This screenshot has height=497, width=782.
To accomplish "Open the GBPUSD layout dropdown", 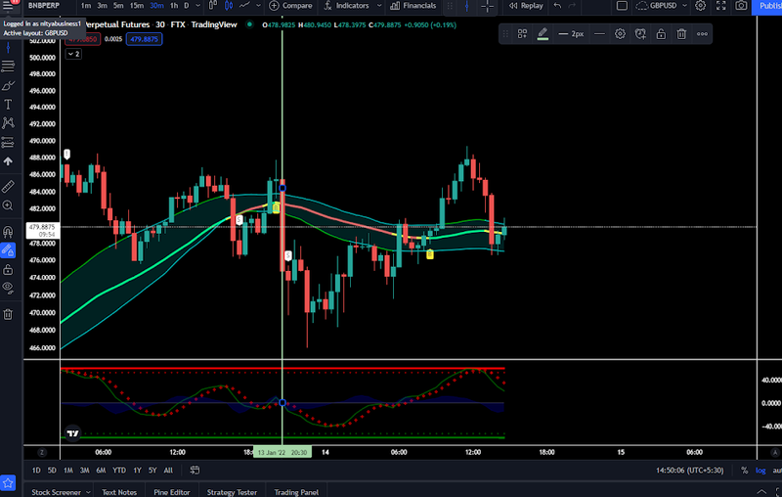I will [663, 6].
